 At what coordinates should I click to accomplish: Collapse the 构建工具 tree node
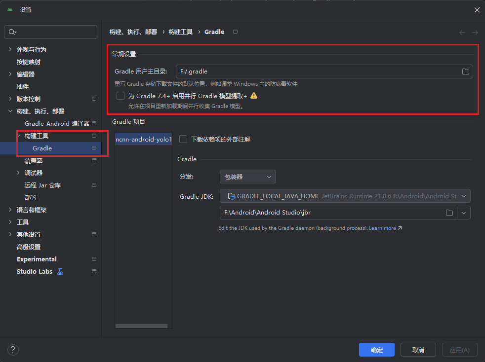click(x=19, y=136)
